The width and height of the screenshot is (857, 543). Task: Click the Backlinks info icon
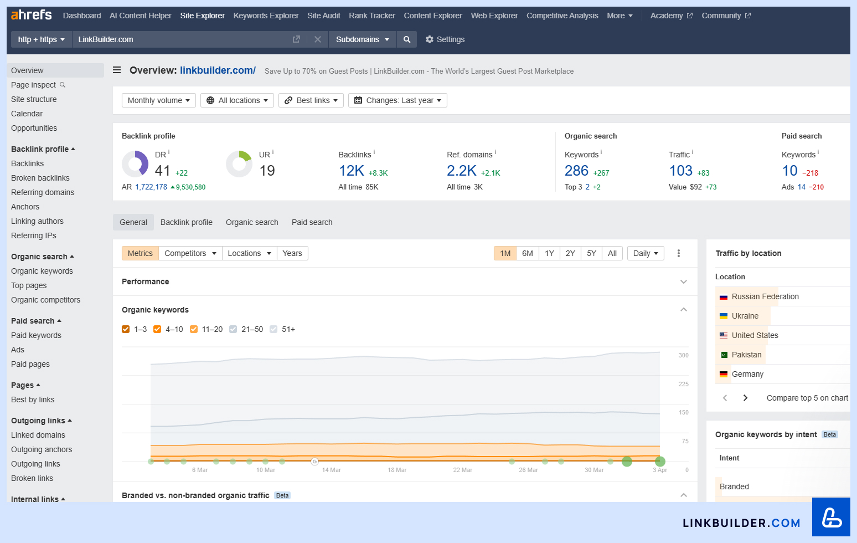coord(374,152)
